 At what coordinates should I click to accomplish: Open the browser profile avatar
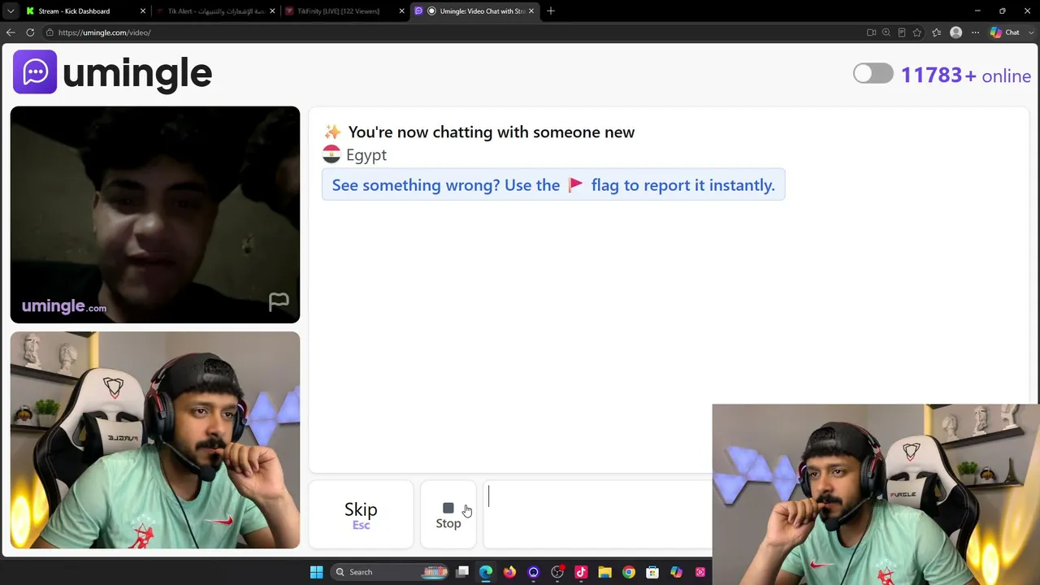(956, 32)
